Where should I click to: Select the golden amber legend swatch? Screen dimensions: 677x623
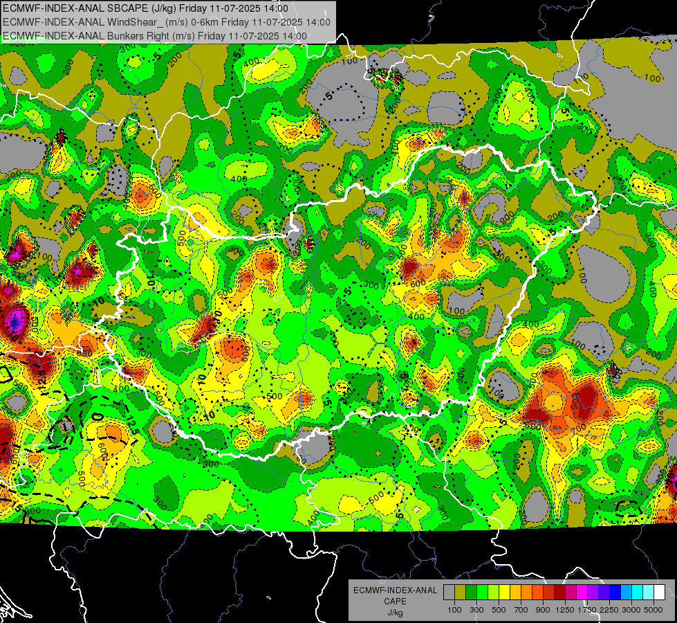[x=515, y=593]
